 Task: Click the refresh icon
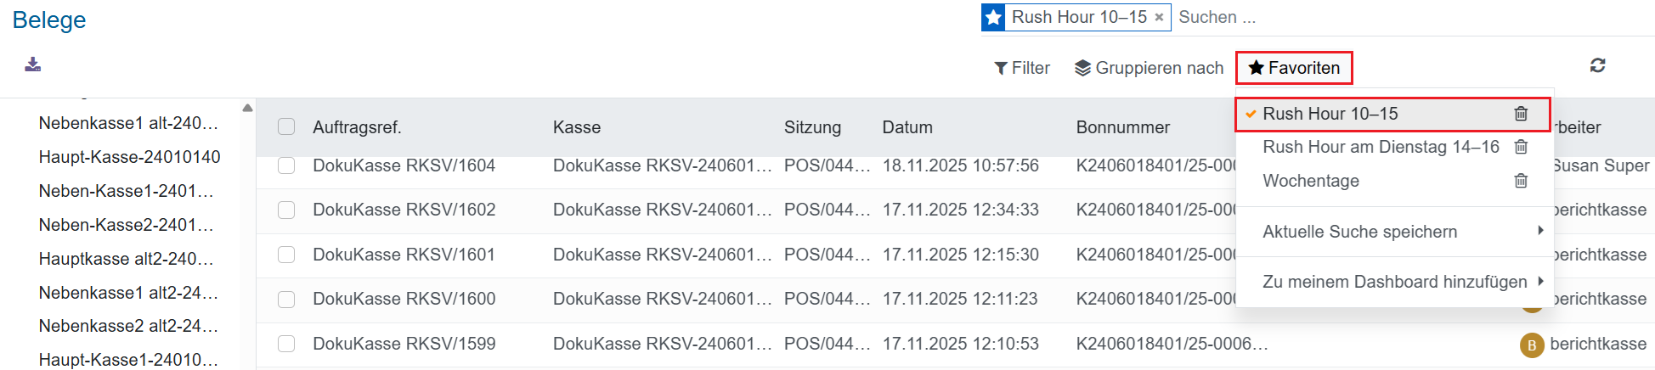coord(1597,65)
